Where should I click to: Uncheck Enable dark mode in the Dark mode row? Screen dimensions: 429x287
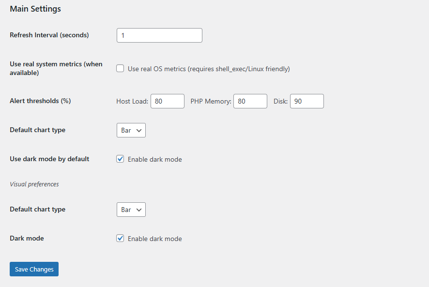(x=120, y=238)
